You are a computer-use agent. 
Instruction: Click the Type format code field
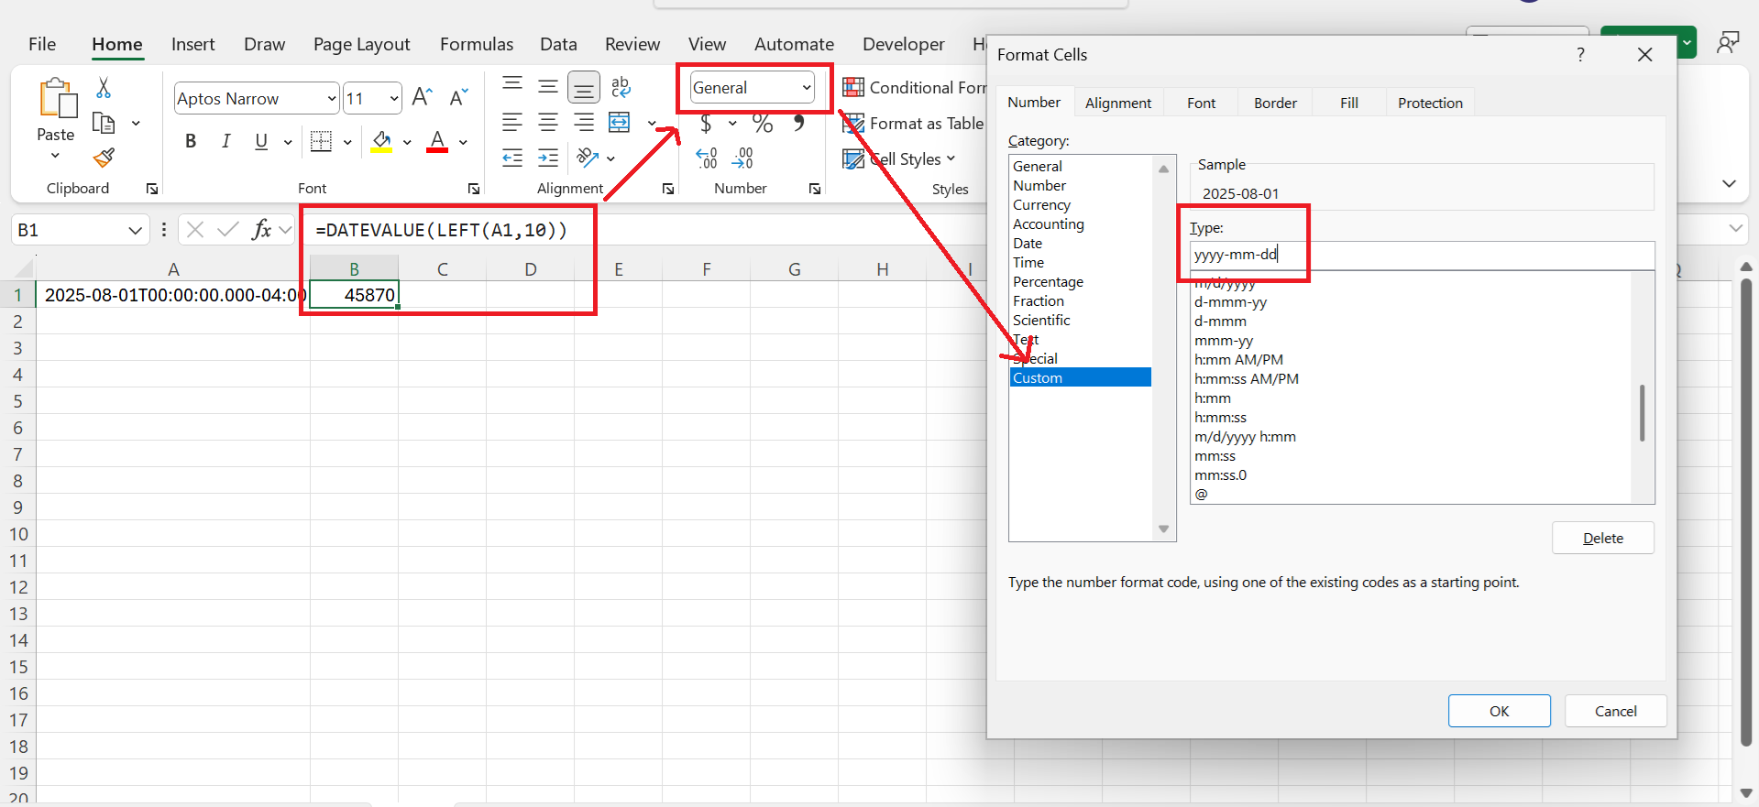(1422, 255)
